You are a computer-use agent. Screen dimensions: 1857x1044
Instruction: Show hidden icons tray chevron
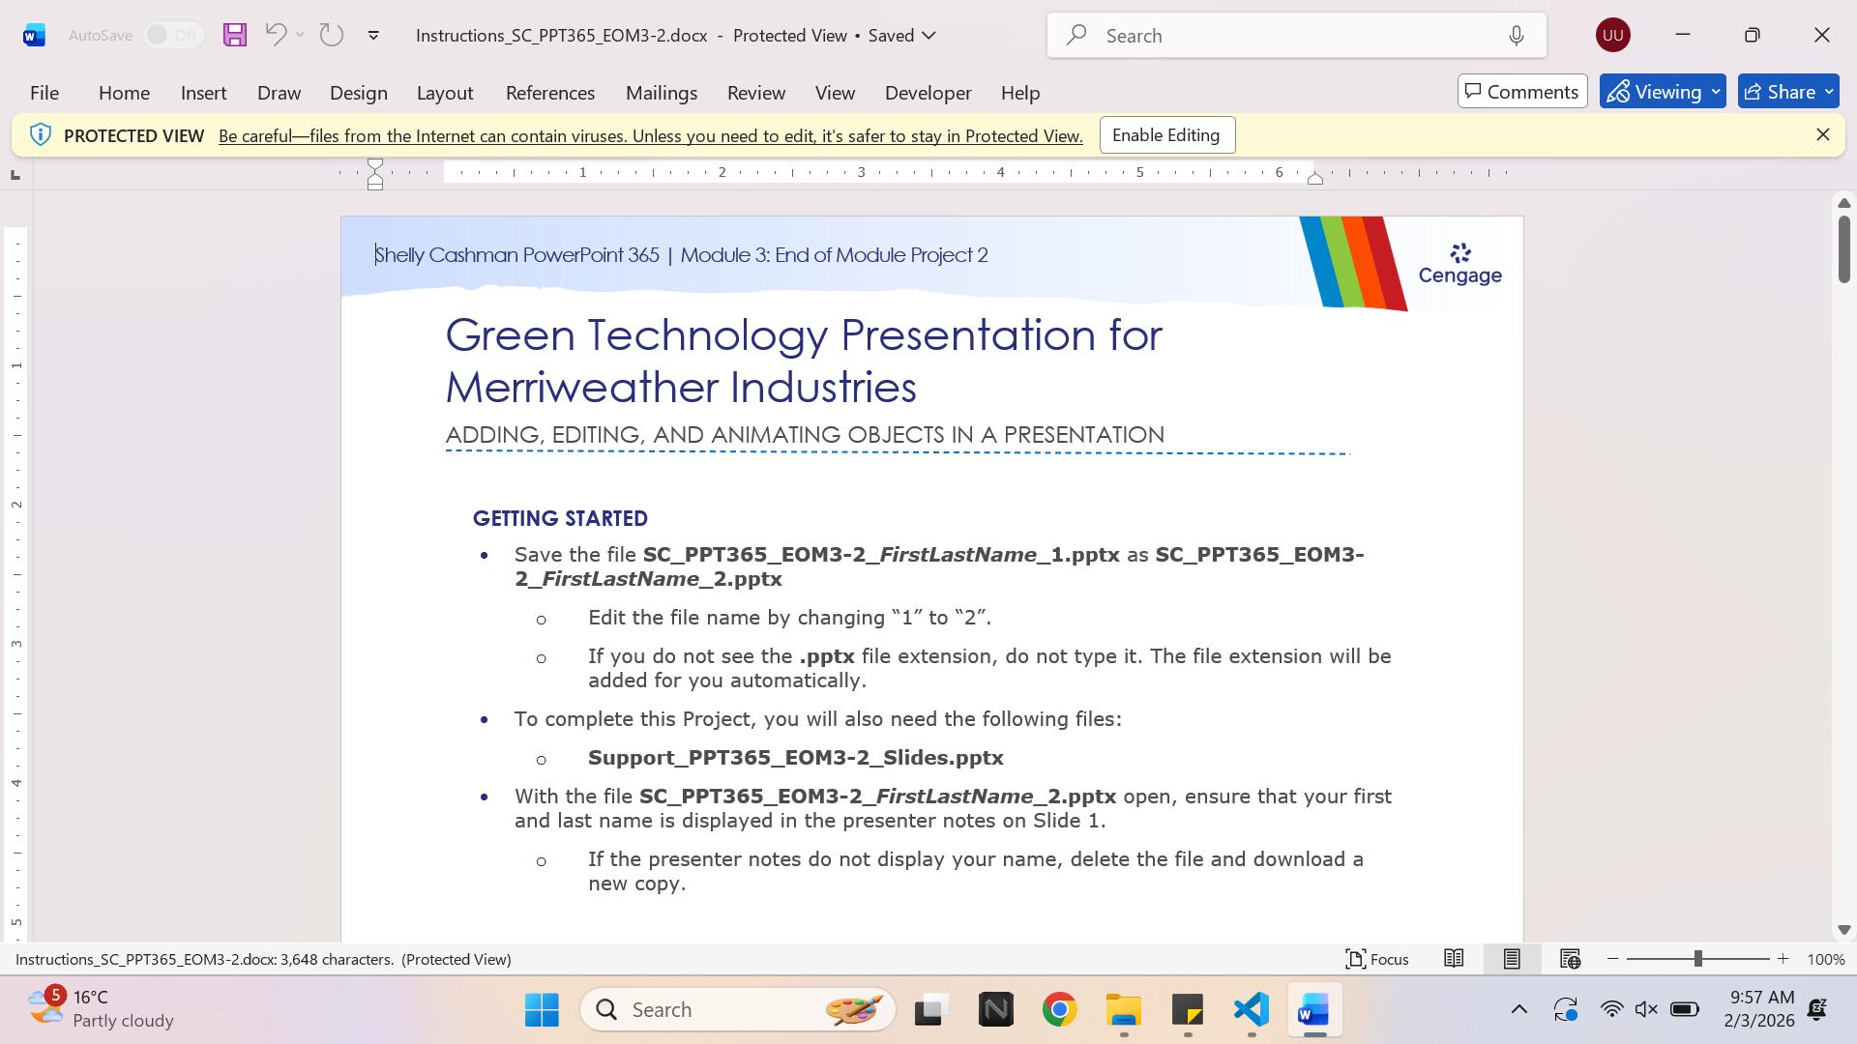tap(1519, 1010)
